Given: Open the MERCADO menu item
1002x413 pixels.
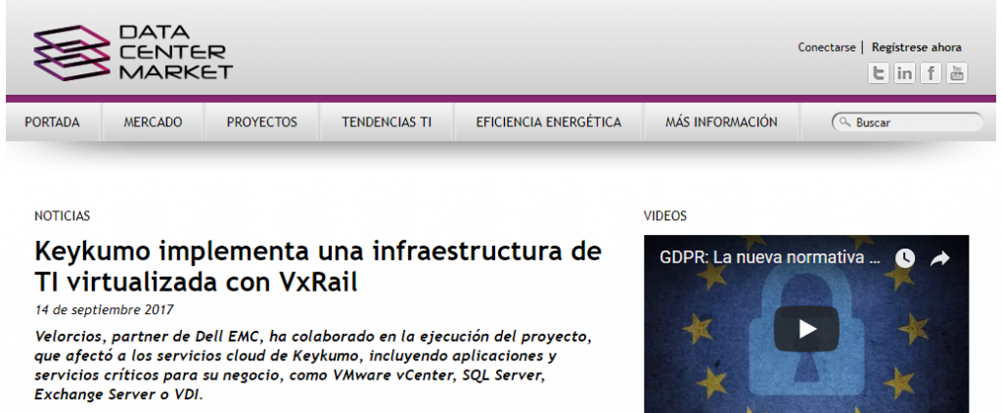Looking at the screenshot, I should coord(153,122).
